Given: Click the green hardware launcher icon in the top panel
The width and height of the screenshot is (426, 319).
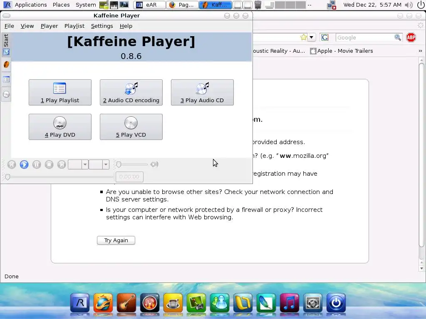Looking at the screenshot, I should [104, 5].
